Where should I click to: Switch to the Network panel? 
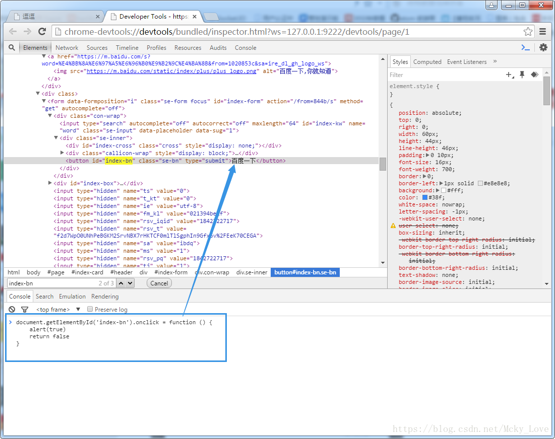(x=67, y=48)
